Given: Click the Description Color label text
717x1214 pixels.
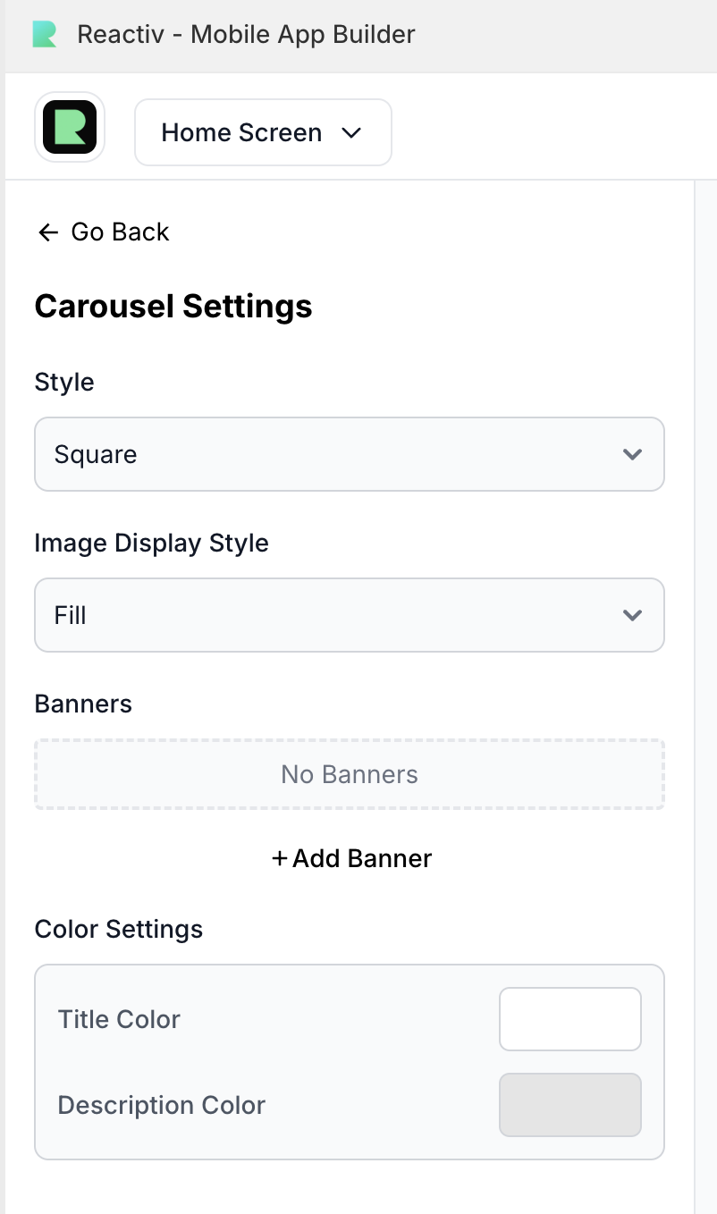Looking at the screenshot, I should tap(162, 1105).
